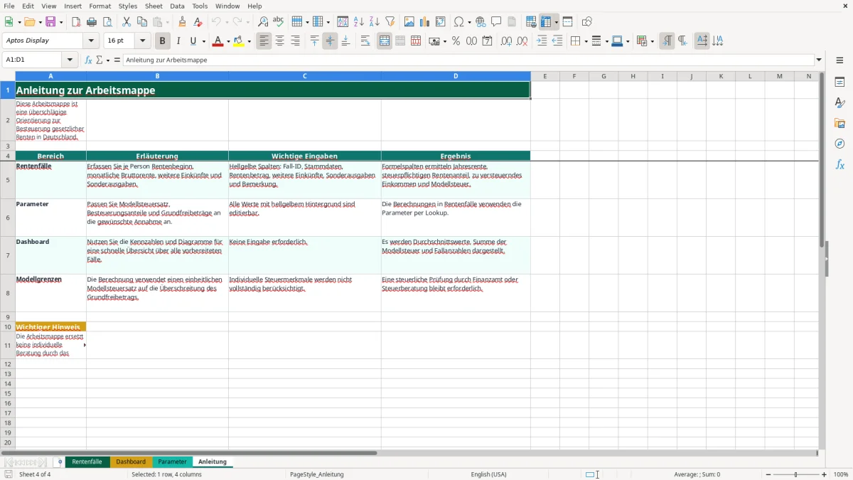853x480 pixels.
Task: Open sidebar Properties panel
Action: tap(839, 82)
